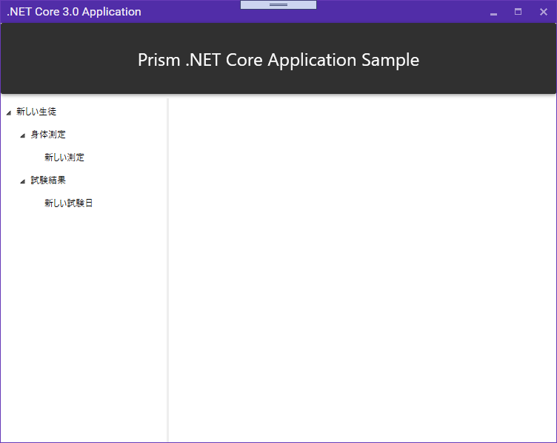The height and width of the screenshot is (443, 557).
Task: Select the 試験結果 tree item
Action: tap(48, 180)
